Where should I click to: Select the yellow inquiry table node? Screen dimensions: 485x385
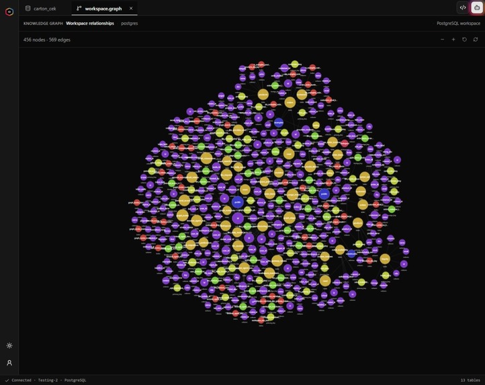[x=385, y=259]
